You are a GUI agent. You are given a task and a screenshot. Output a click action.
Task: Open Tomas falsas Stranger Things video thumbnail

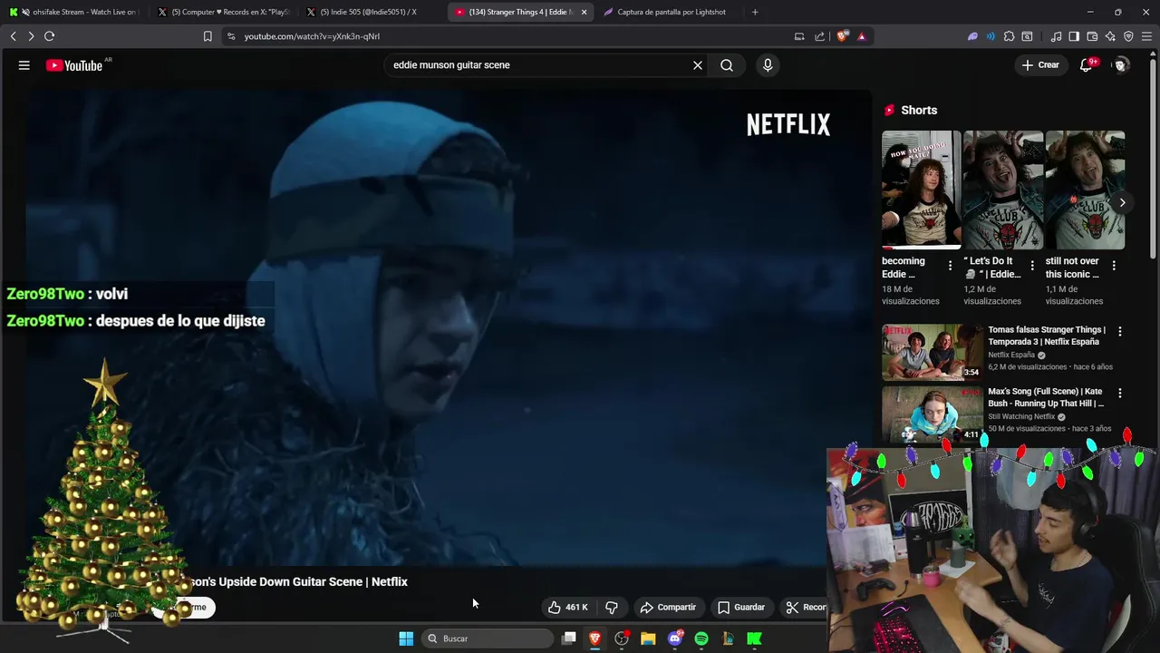[933, 352]
